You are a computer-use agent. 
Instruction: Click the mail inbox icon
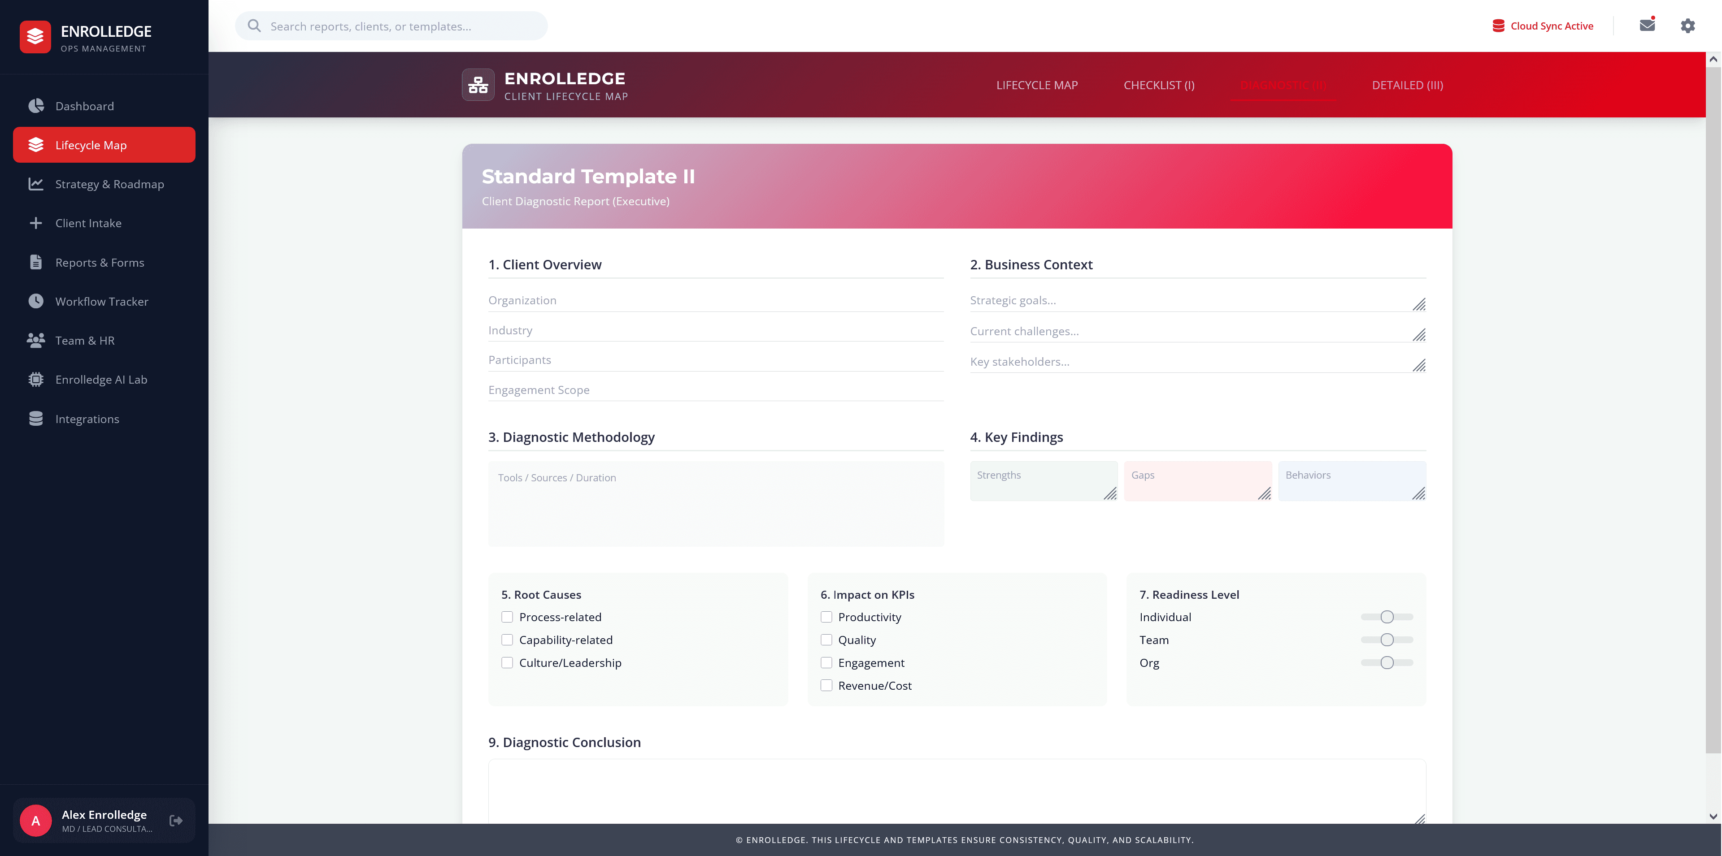point(1647,26)
